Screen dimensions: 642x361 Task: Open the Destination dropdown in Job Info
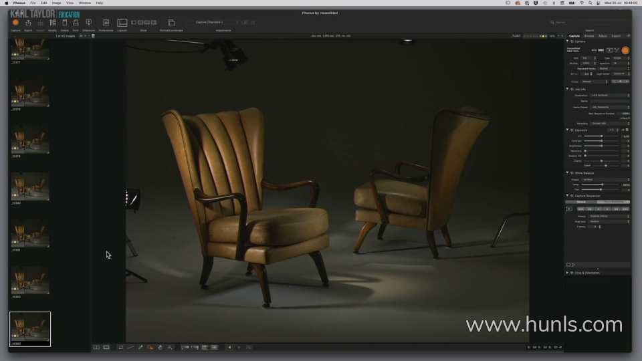point(609,96)
